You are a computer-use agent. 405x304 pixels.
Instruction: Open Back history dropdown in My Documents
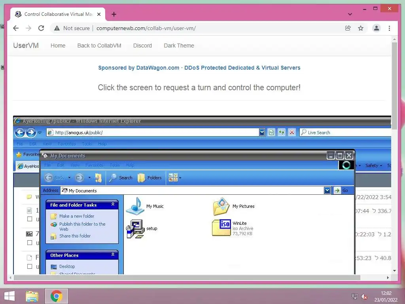69,178
